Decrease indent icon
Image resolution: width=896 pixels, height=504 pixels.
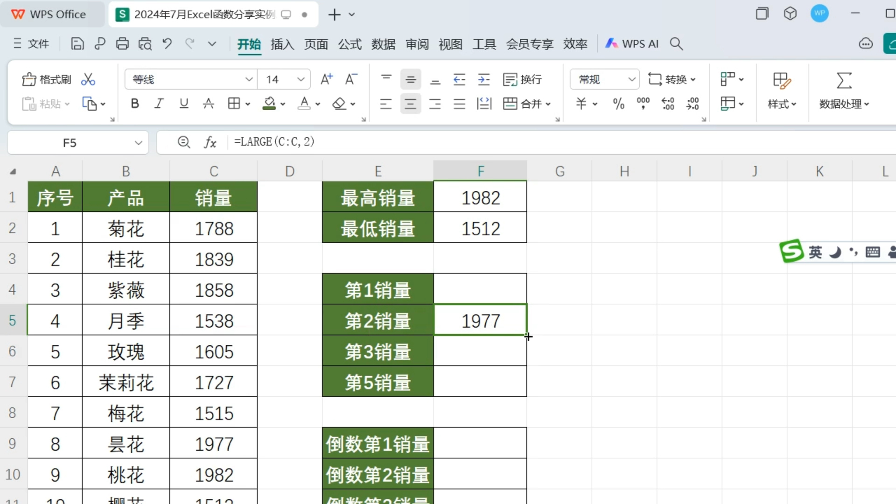460,79
